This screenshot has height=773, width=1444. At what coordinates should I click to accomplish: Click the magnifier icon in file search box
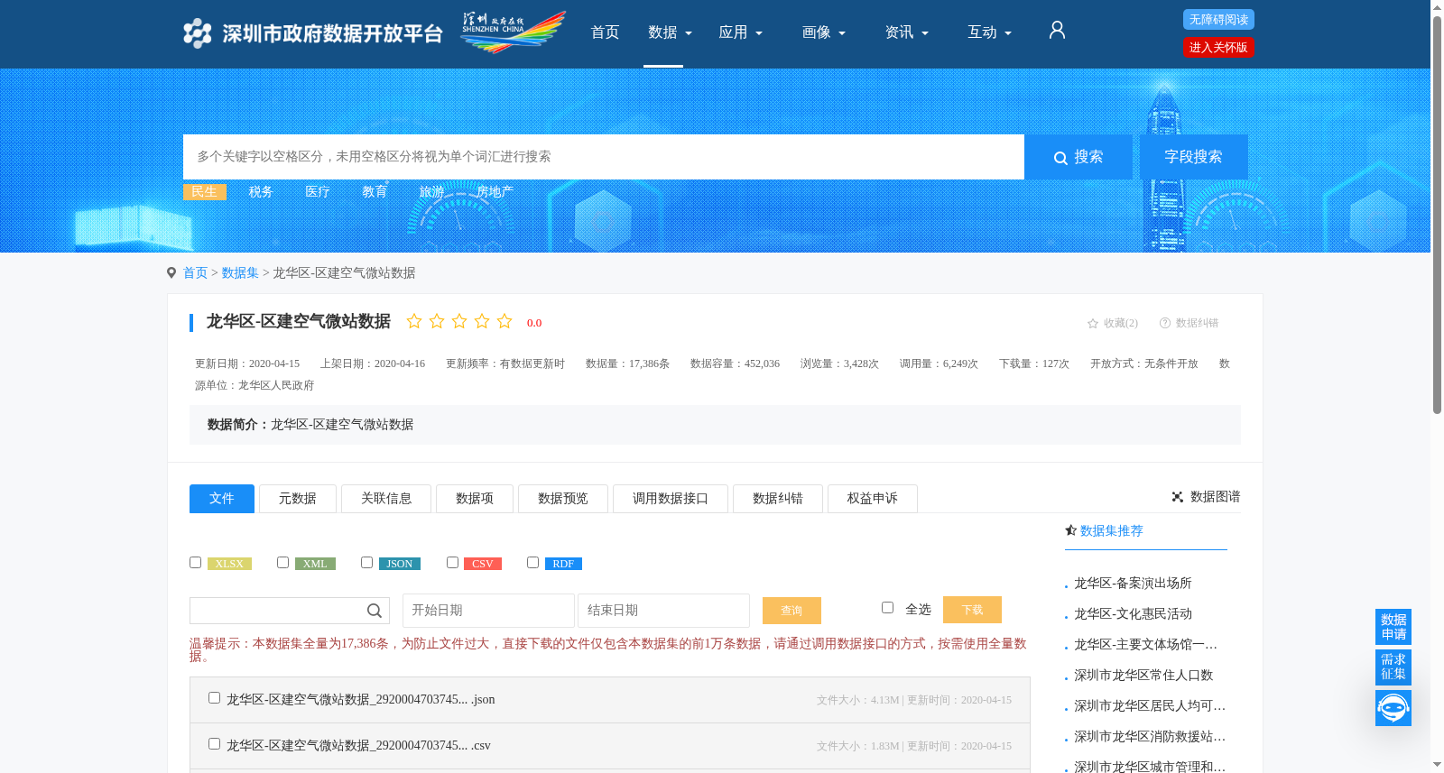point(375,611)
